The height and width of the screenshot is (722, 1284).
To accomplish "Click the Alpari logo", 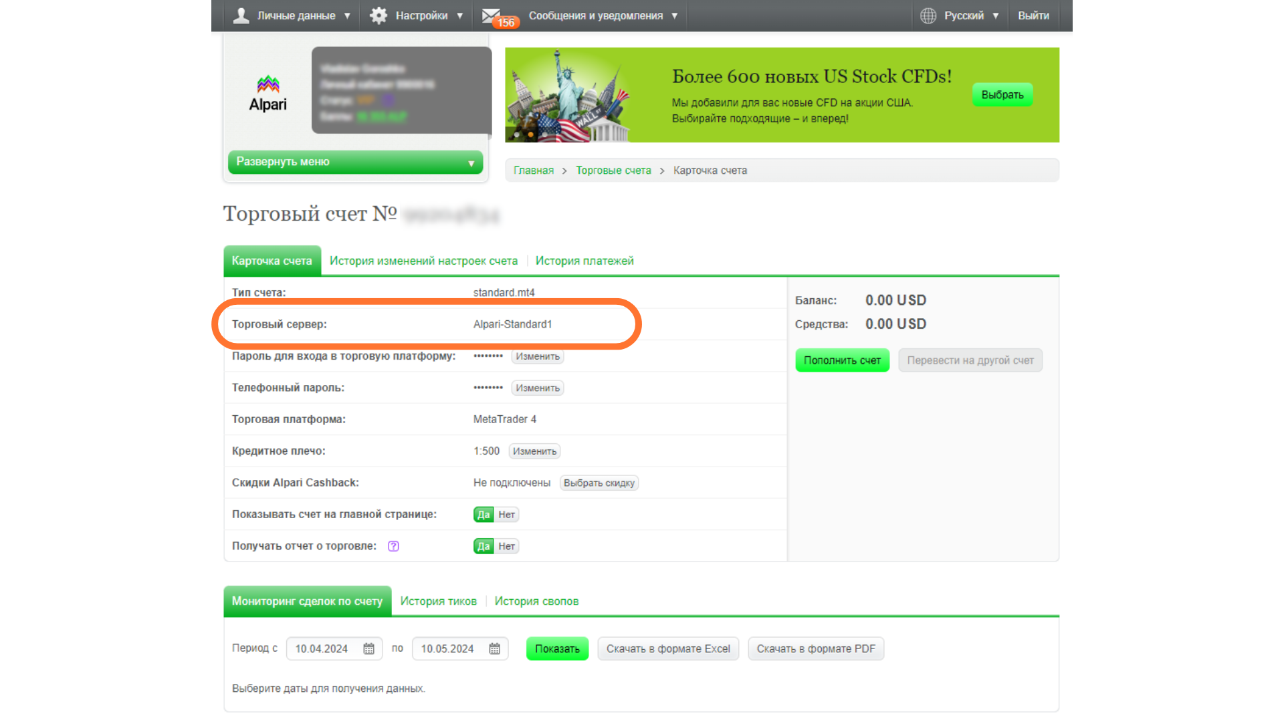I will click(x=267, y=94).
